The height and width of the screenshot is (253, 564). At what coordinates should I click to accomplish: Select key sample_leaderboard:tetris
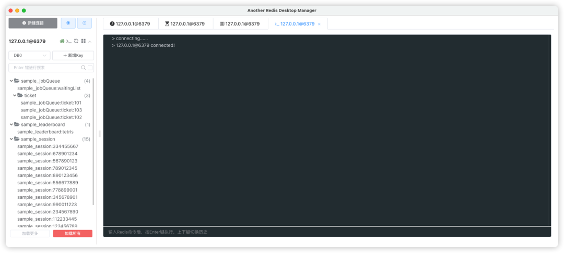(45, 132)
